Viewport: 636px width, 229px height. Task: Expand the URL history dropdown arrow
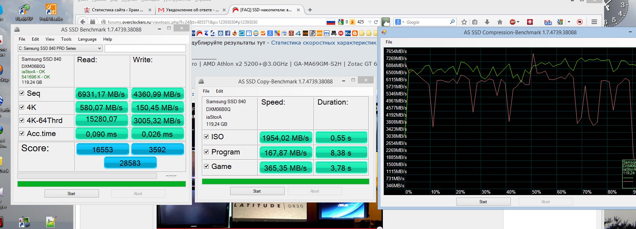point(370,22)
